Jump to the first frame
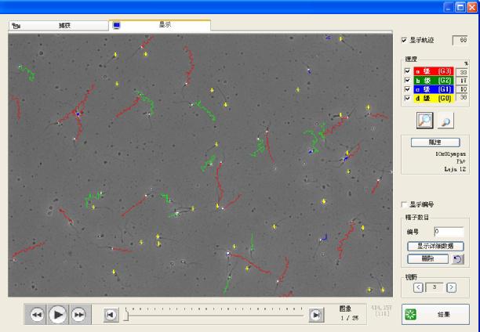 pyautogui.click(x=111, y=314)
